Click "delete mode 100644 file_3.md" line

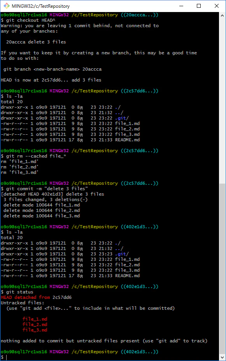(42, 216)
